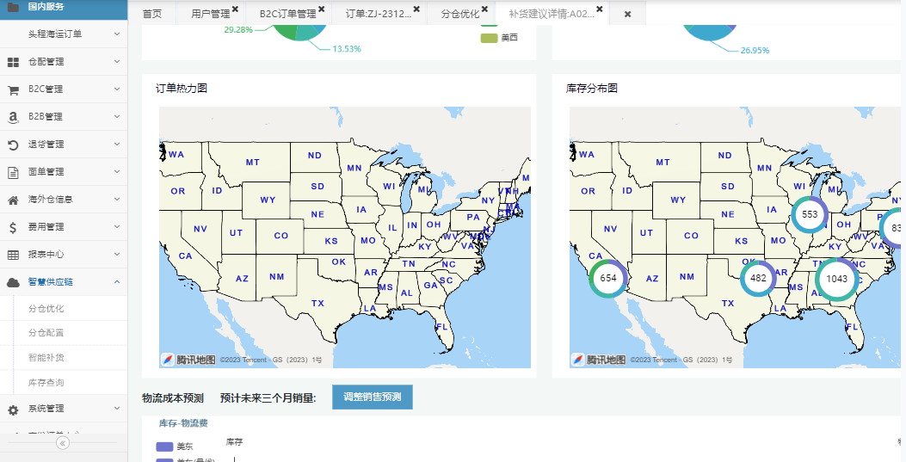
Task: Click the grid icon for 仓配管理
Action: (13, 62)
